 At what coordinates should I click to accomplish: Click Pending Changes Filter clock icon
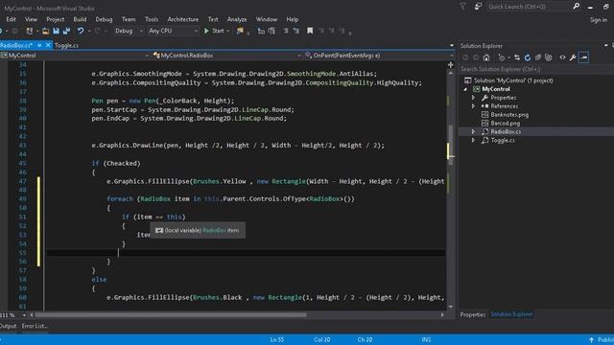[502, 57]
